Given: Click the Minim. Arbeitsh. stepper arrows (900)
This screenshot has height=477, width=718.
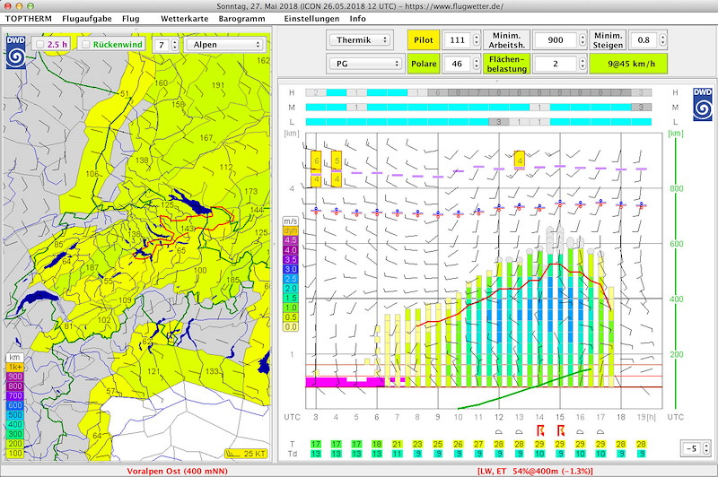Looking at the screenshot, I should pos(582,39).
